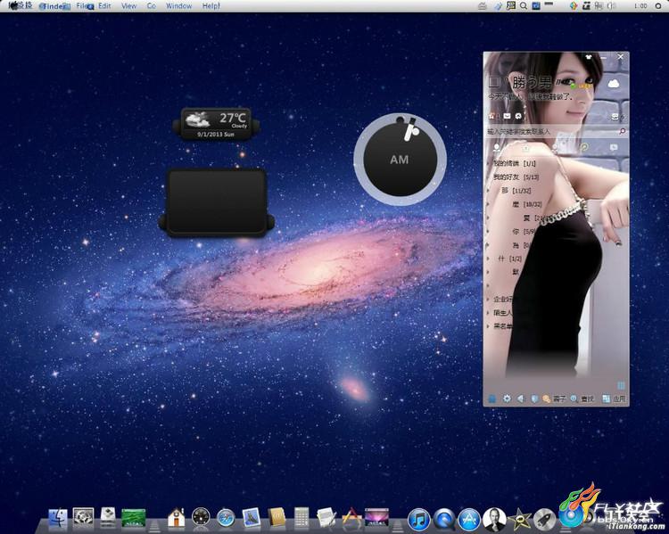
Task: Open the QQ message speaker icon
Action: 521,398
